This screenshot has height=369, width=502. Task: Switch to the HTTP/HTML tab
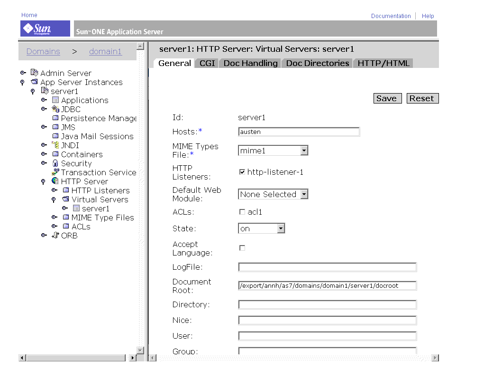pos(383,63)
